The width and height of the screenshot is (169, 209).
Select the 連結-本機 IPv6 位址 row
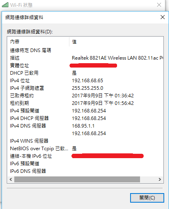click(x=85, y=156)
